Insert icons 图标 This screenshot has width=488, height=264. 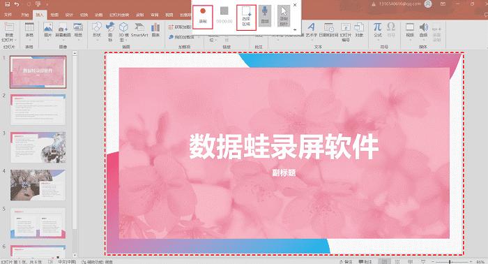110,32
